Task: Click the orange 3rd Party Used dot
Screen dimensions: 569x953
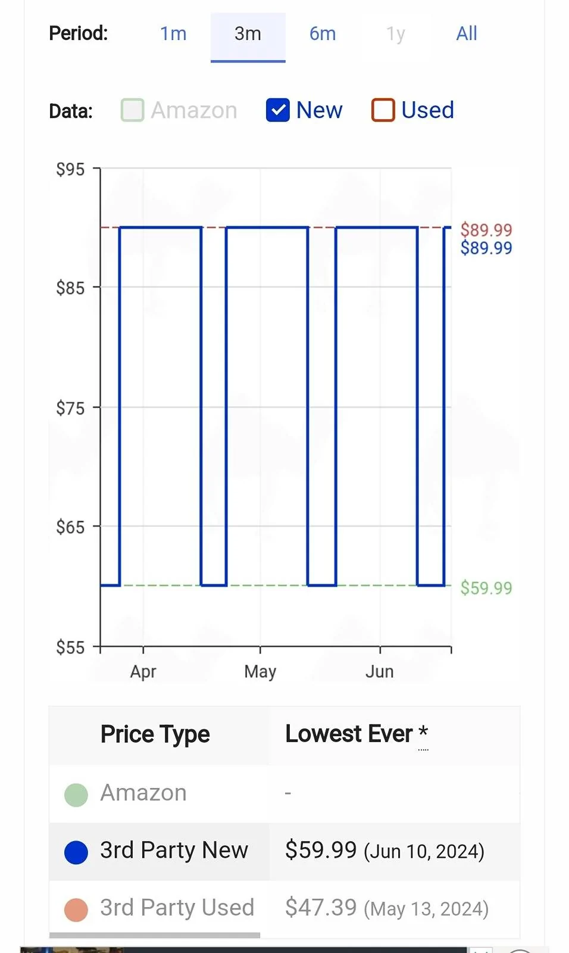Action: [x=76, y=910]
